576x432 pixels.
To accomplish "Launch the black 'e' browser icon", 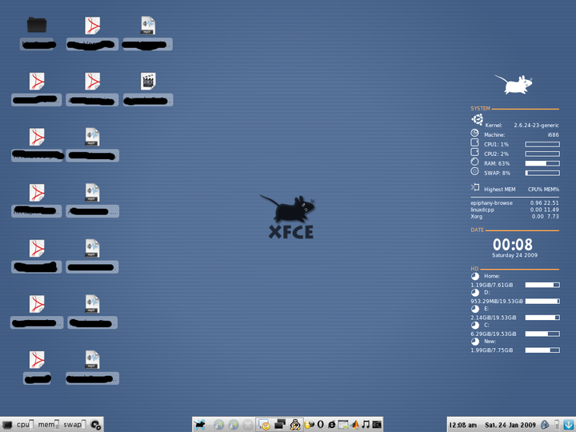I will pos(332,425).
